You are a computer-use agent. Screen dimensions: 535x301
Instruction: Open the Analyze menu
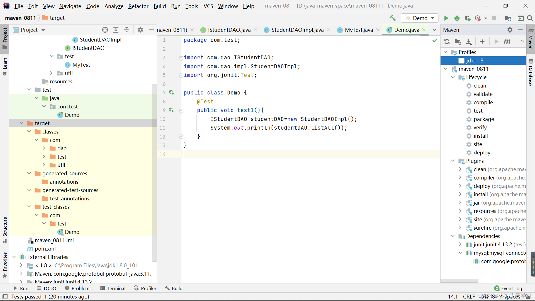[114, 6]
